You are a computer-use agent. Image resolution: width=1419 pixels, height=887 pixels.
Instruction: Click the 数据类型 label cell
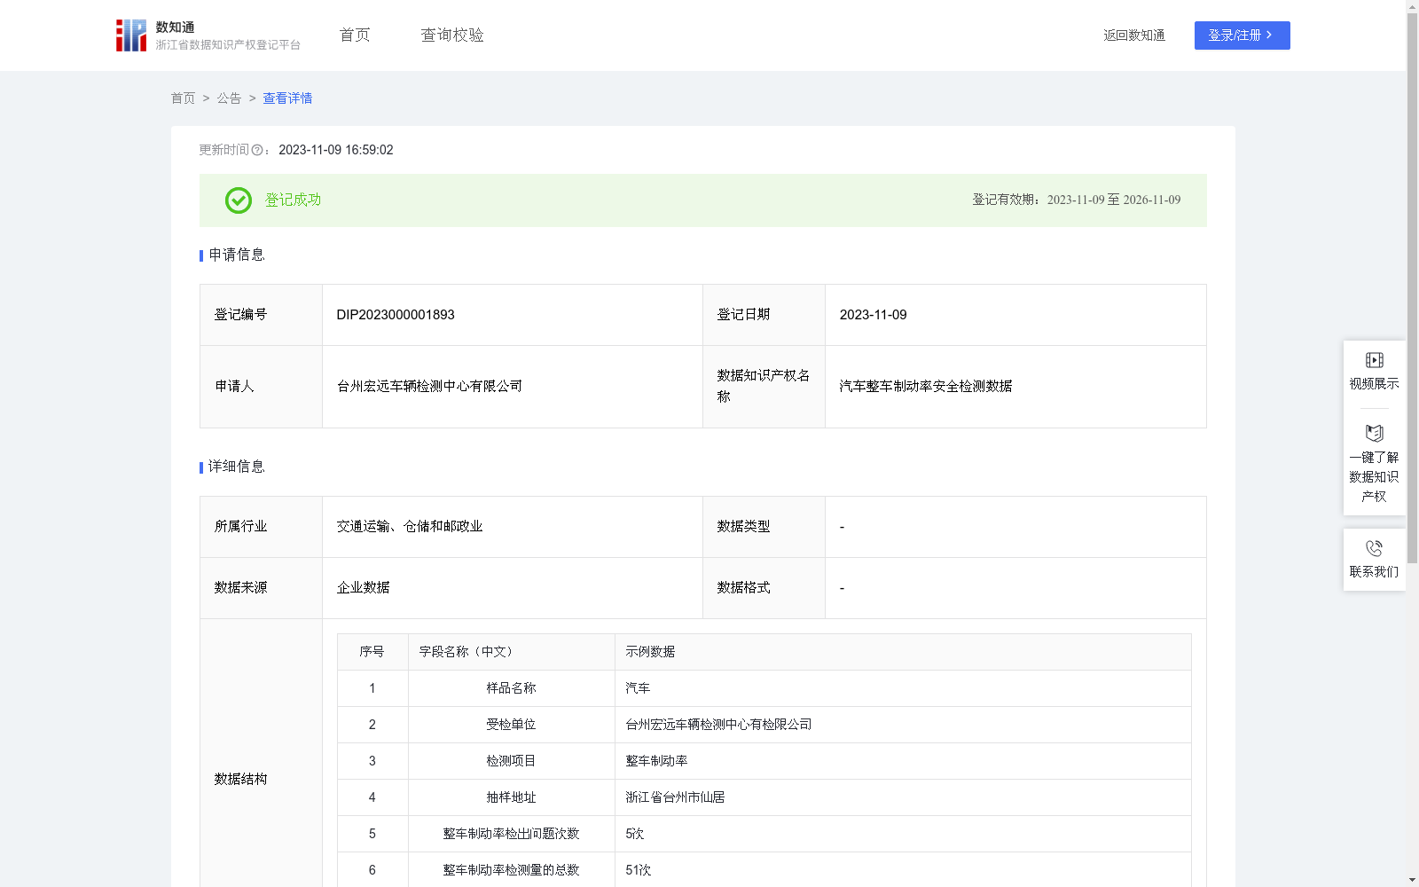(764, 527)
